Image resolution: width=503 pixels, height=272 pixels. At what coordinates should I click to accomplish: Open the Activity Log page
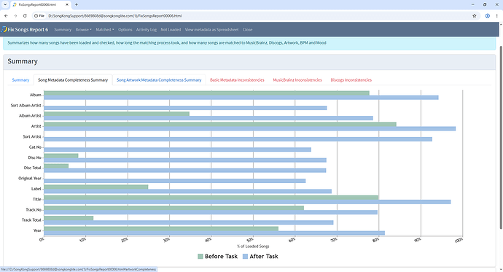tap(147, 29)
